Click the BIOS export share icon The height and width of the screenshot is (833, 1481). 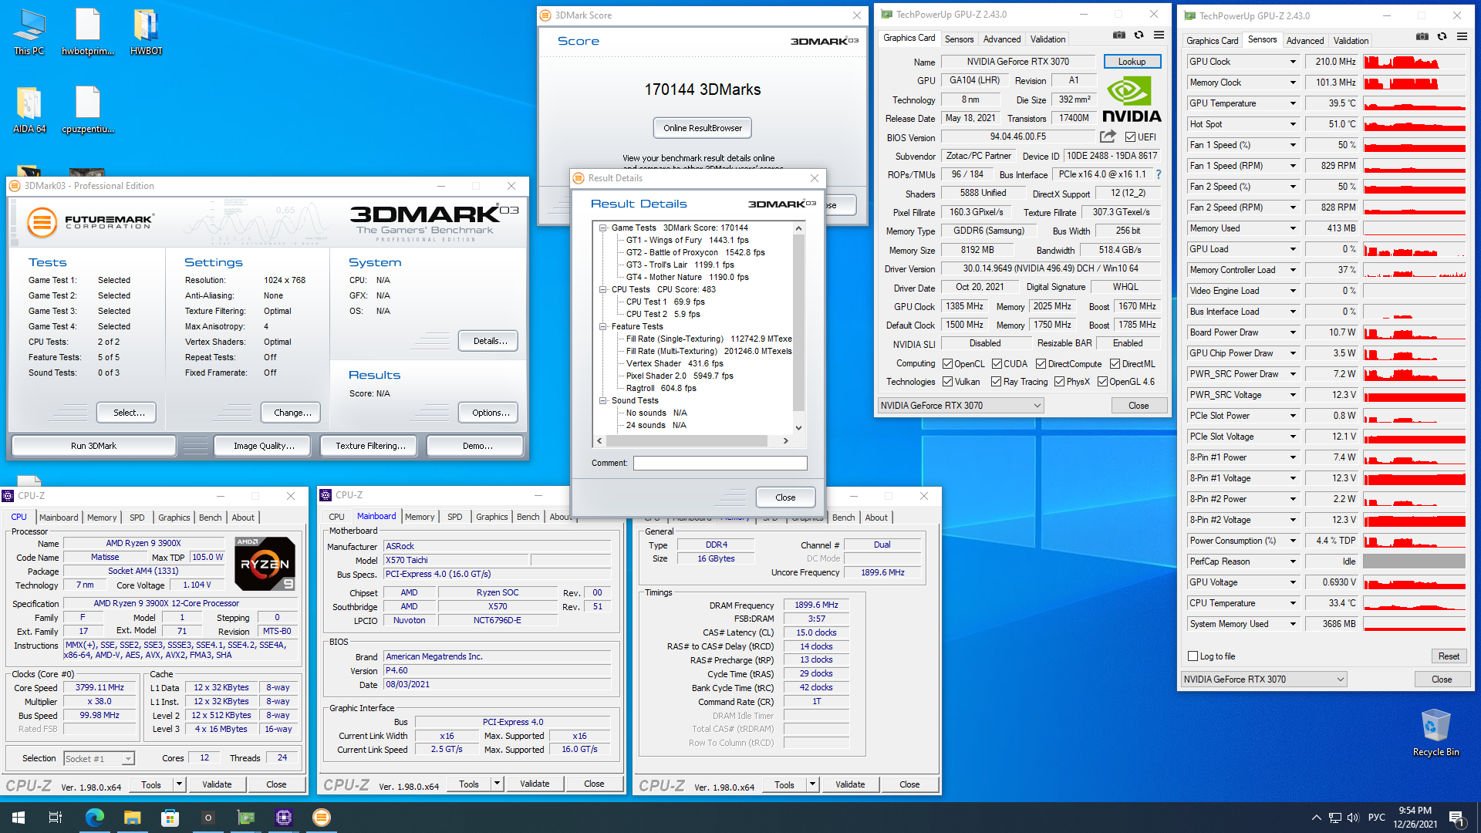pos(1108,137)
